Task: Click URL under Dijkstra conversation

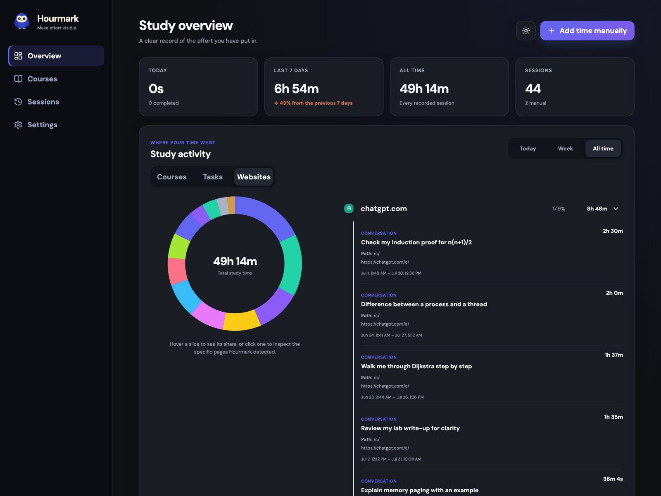Action: pos(385,386)
